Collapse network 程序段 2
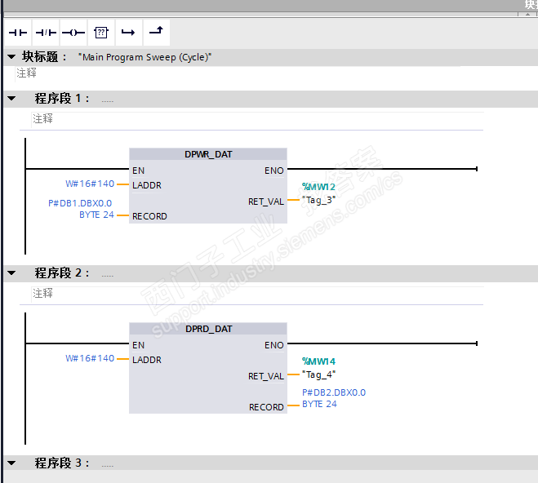 click(11, 273)
